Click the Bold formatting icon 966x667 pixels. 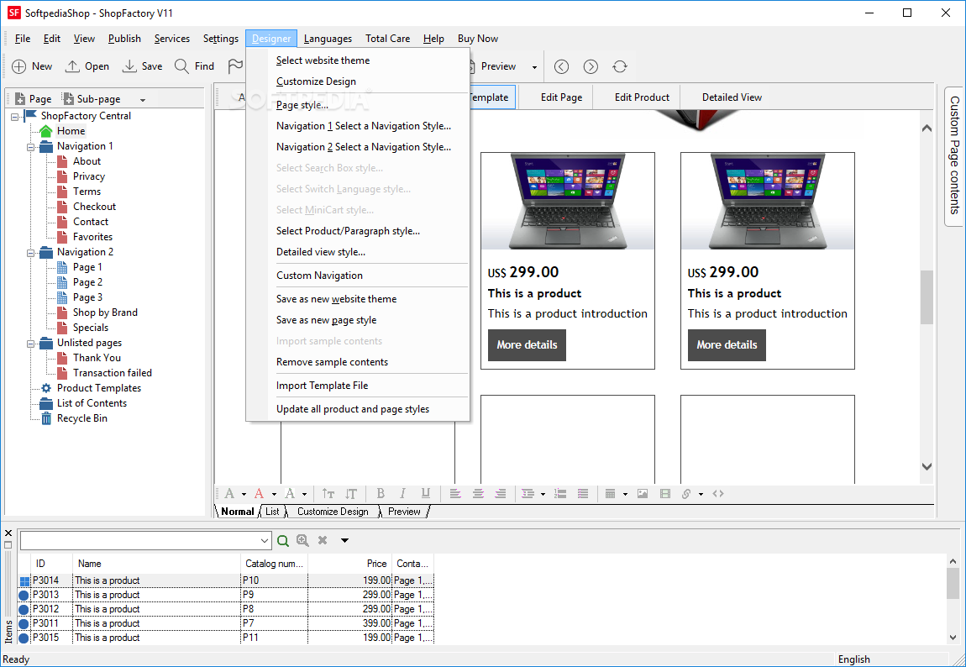pyautogui.click(x=381, y=493)
